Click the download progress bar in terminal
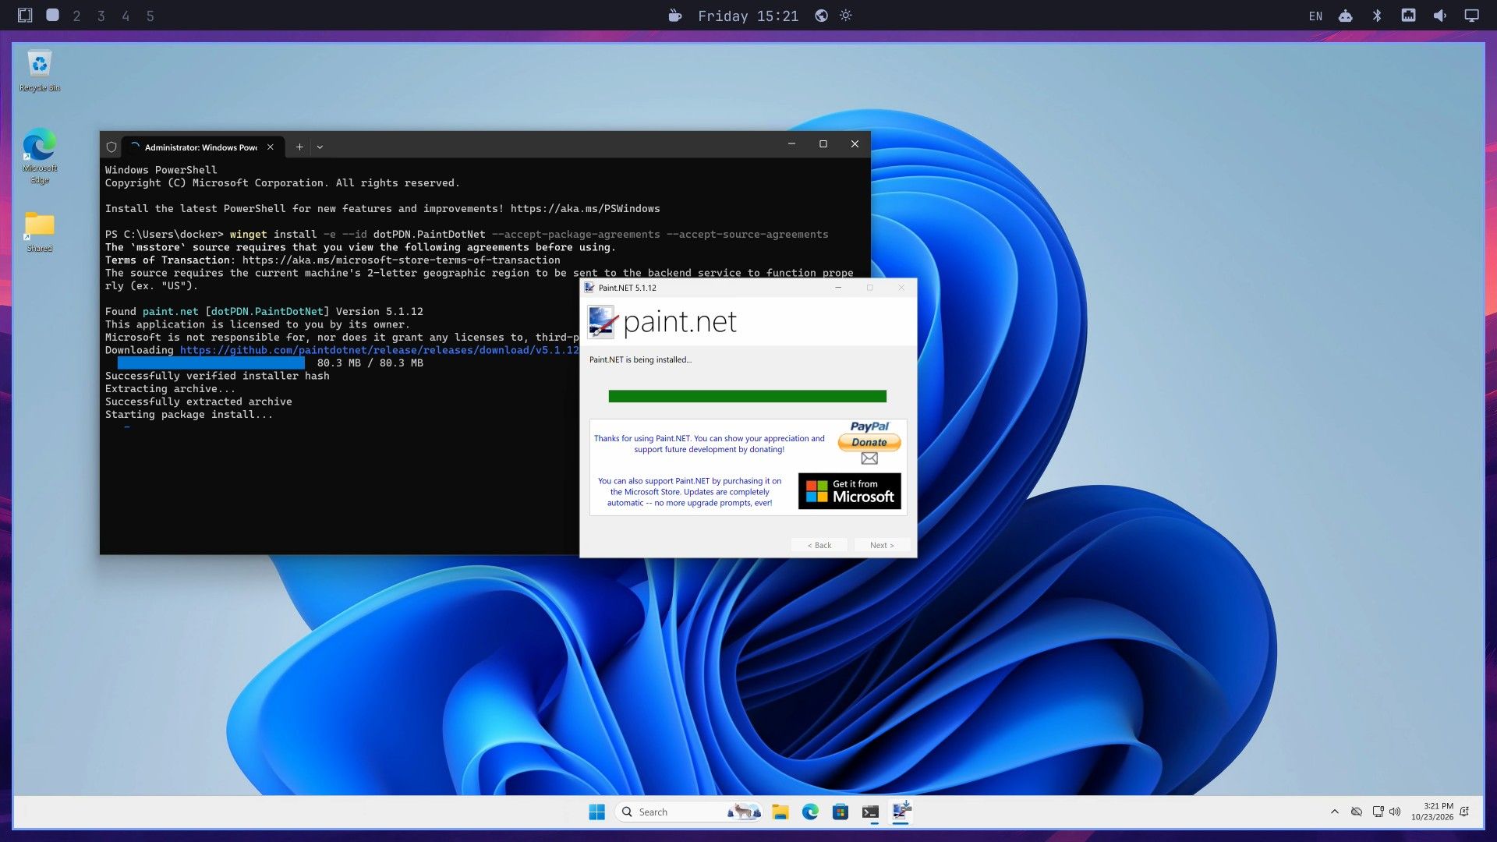Screen dimensions: 1497x842 (x=211, y=363)
